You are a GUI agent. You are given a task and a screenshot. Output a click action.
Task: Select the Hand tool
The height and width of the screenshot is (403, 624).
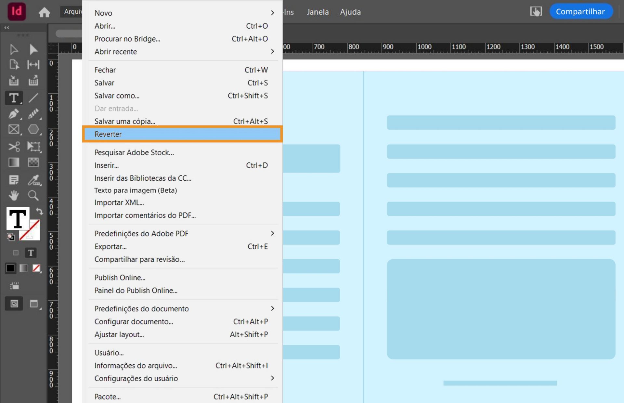[x=14, y=195]
